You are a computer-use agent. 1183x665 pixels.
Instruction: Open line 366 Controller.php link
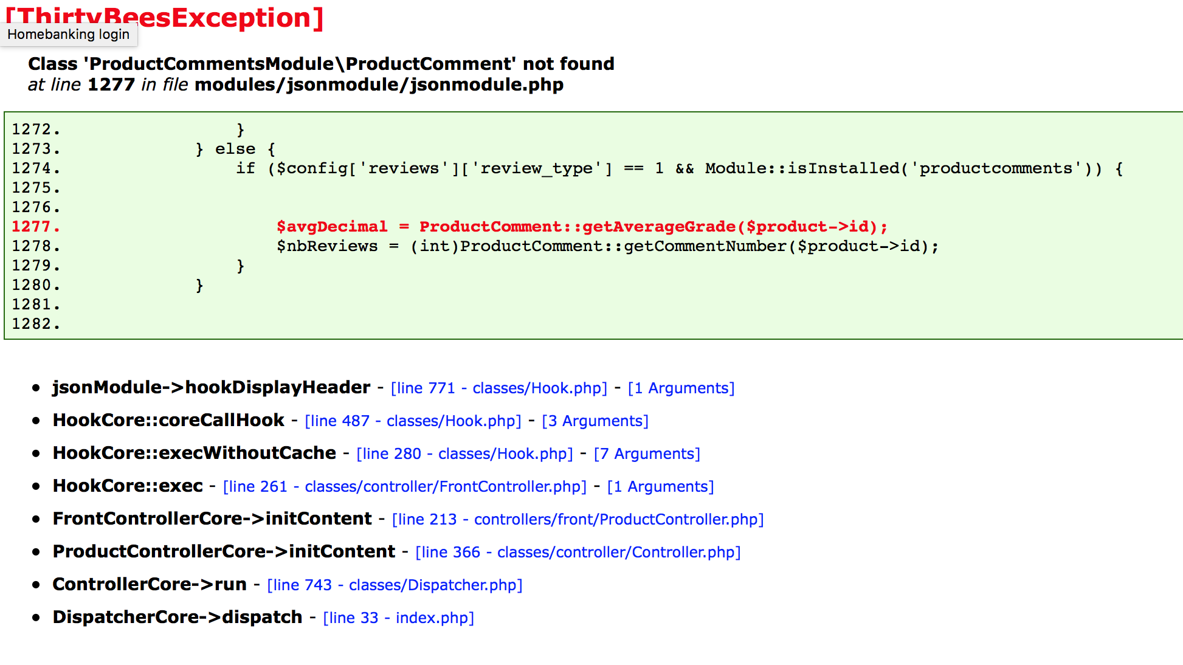tap(578, 552)
